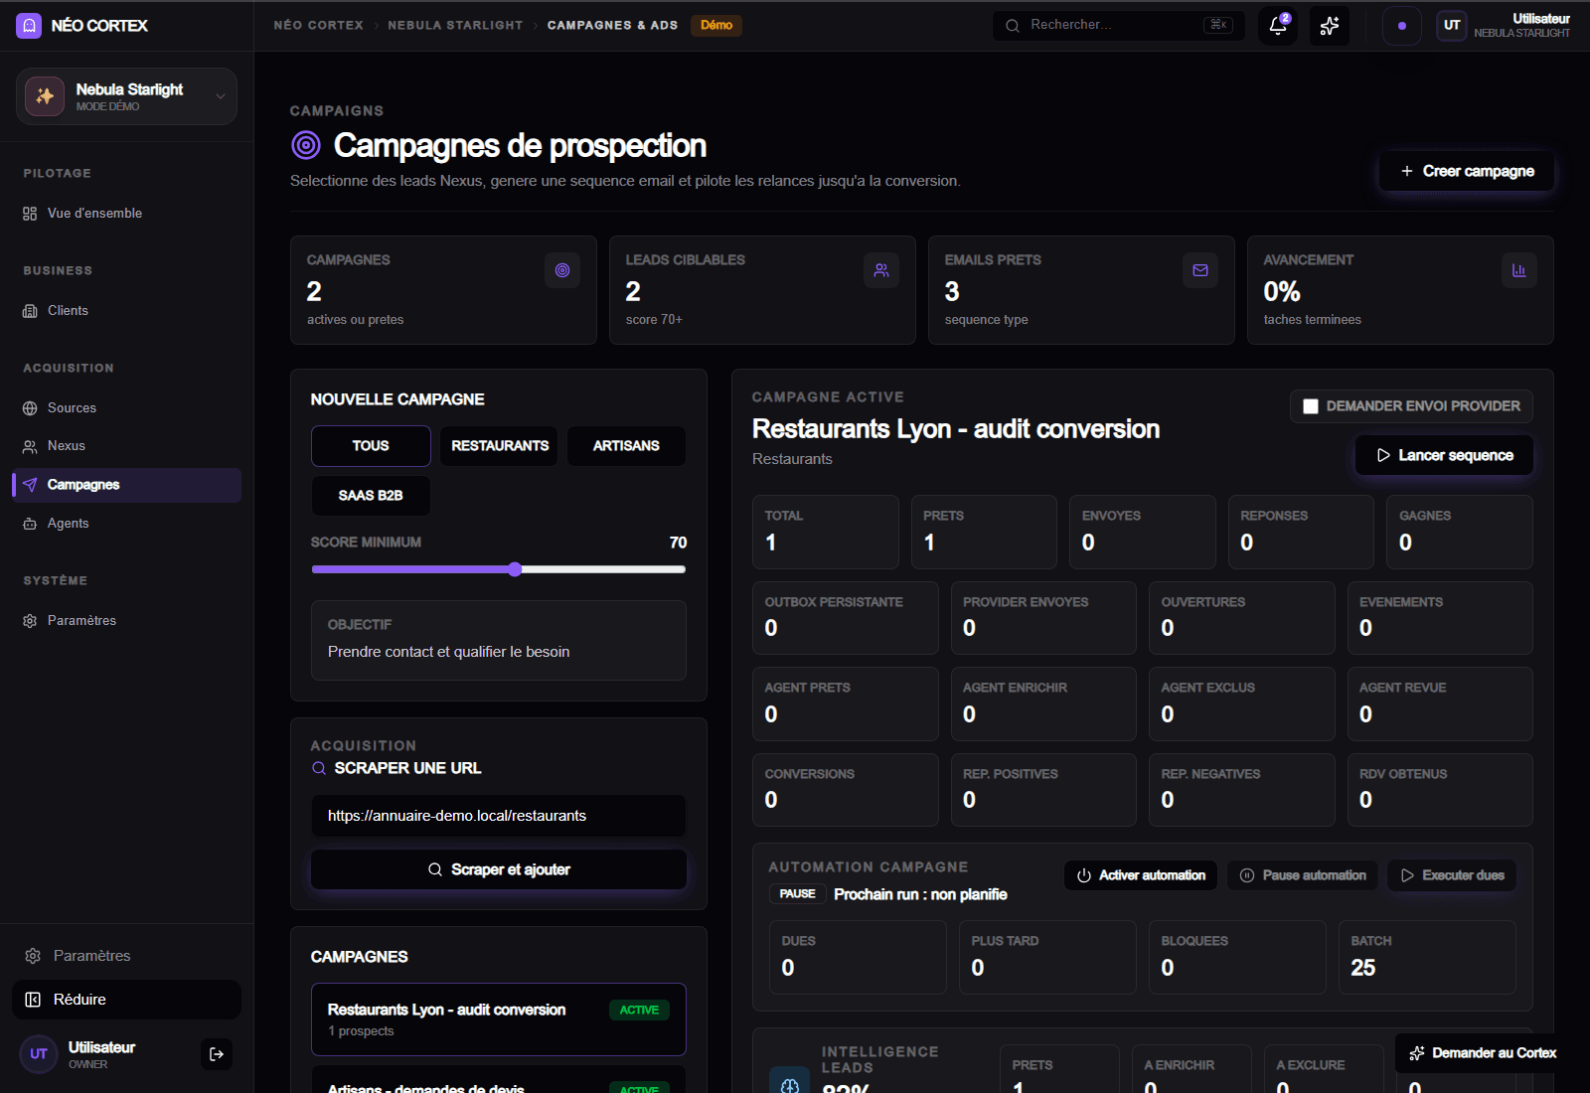This screenshot has height=1093, width=1590.
Task: Collapse sidebar with Réduire
Action: 126,1000
